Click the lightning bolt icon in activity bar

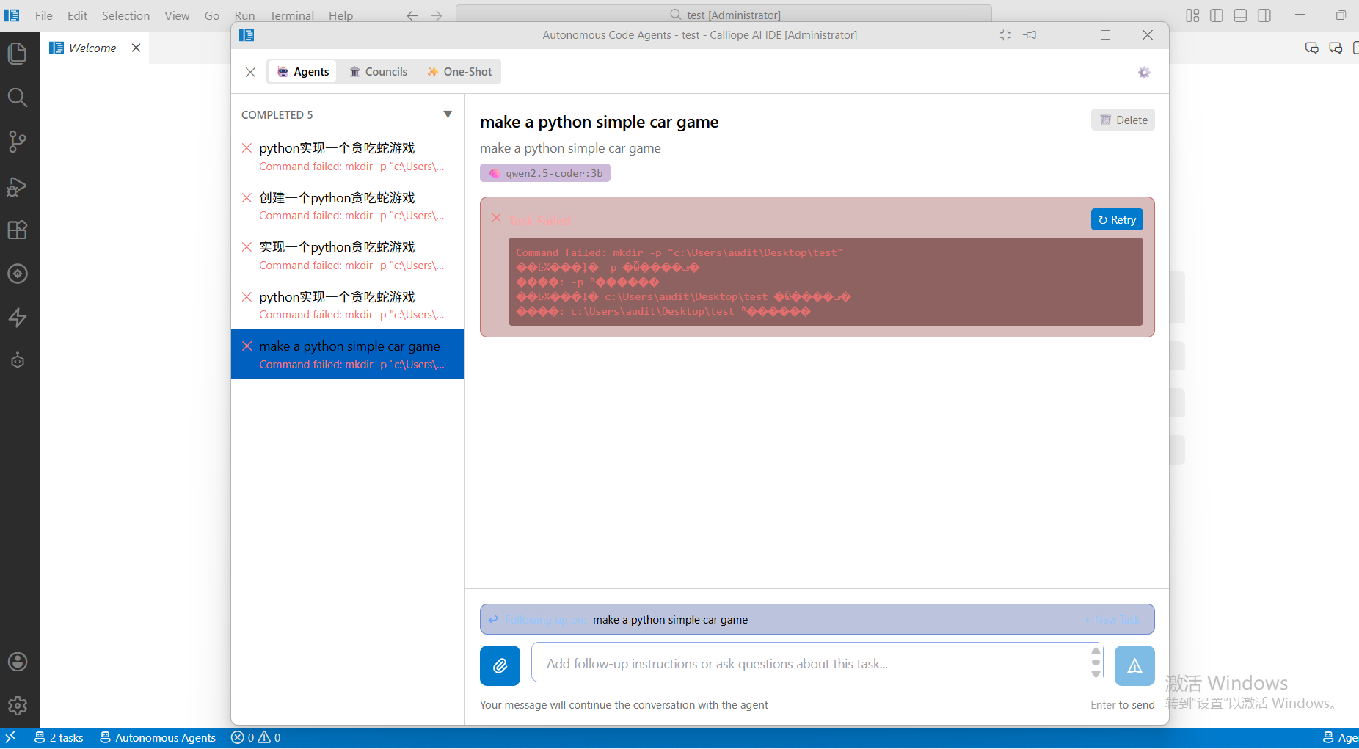coord(18,318)
